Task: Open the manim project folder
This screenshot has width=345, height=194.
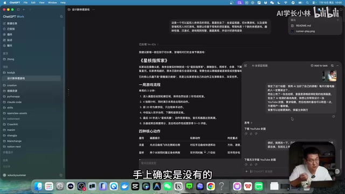Action: click(11, 130)
